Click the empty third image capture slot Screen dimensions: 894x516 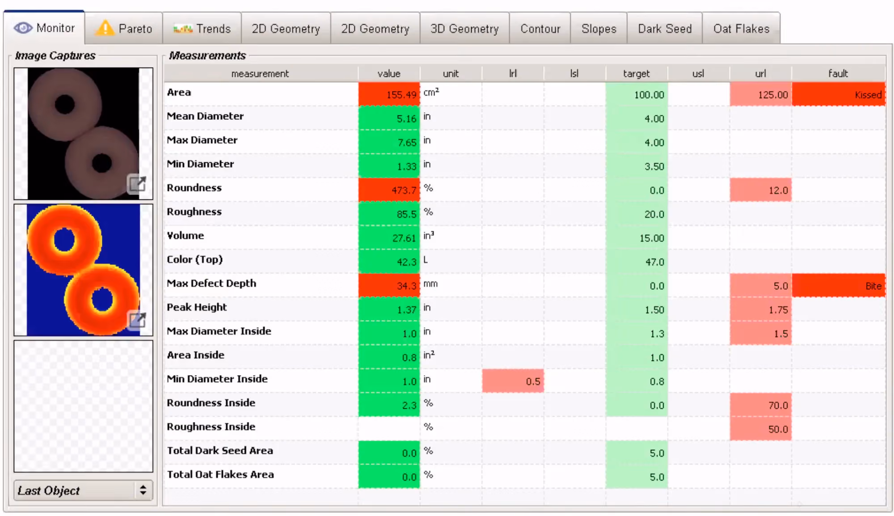(84, 406)
